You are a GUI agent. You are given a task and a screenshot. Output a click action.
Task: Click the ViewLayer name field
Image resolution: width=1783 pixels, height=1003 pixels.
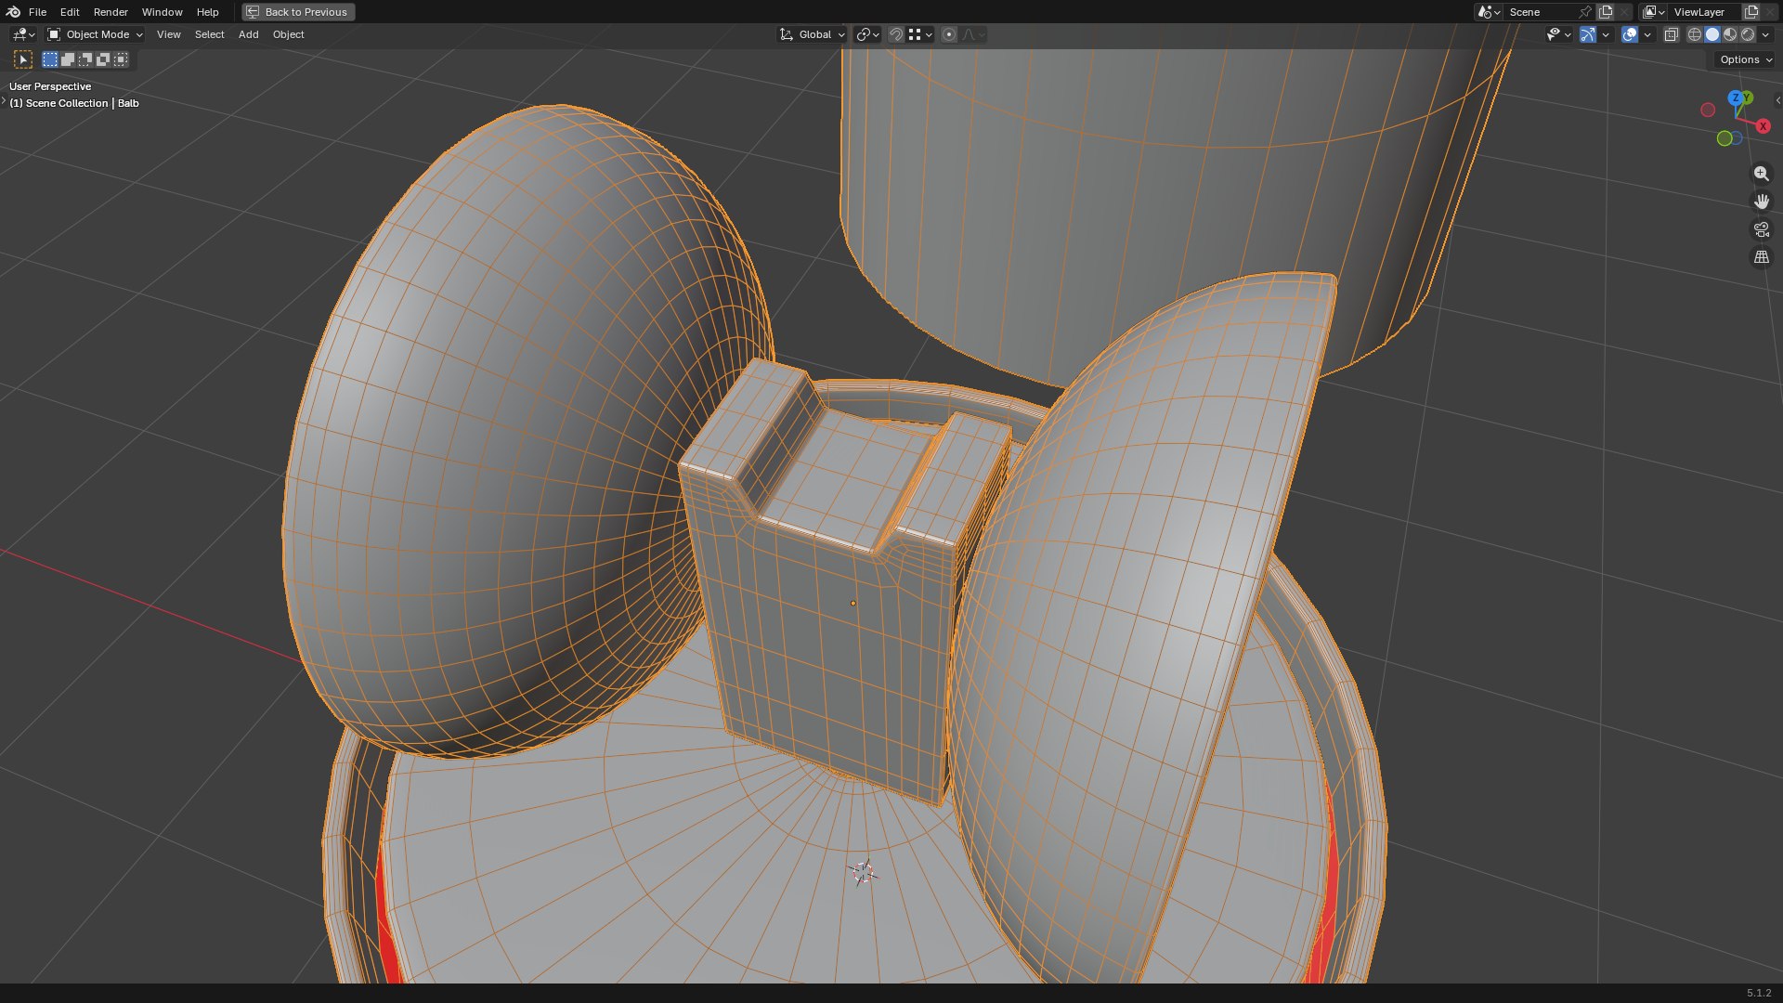1704,12
